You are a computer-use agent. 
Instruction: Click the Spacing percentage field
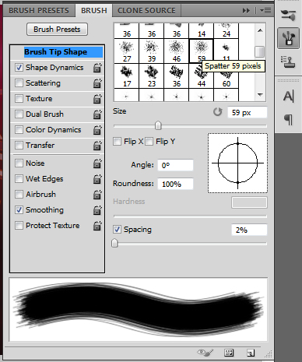(249, 230)
